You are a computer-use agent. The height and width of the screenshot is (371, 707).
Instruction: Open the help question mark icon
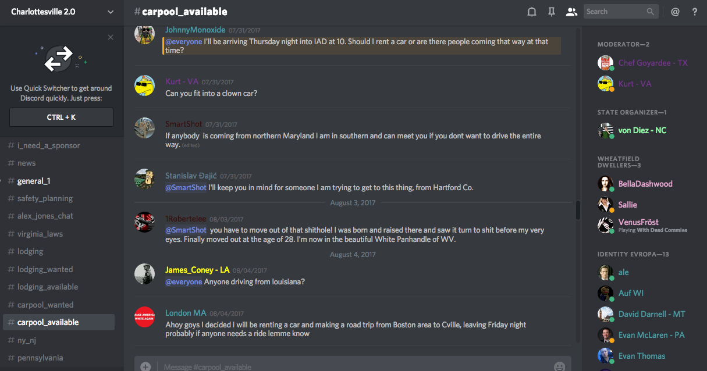pos(695,12)
